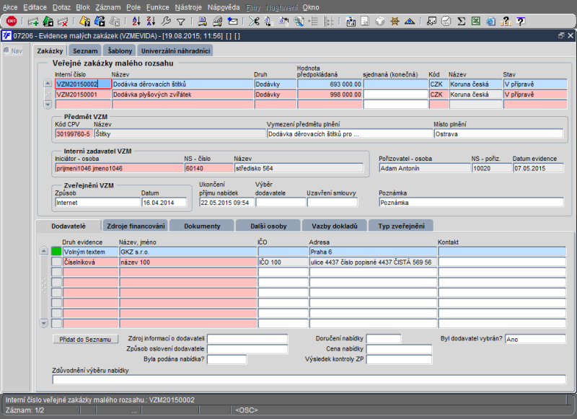This screenshot has height=419, width=577.
Task: Click the Přidat do Seznamu button
Action: (x=85, y=339)
